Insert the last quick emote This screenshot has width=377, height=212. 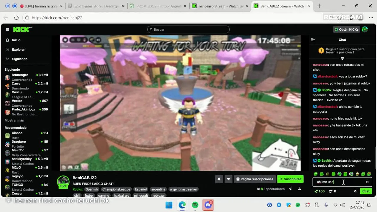(369, 174)
